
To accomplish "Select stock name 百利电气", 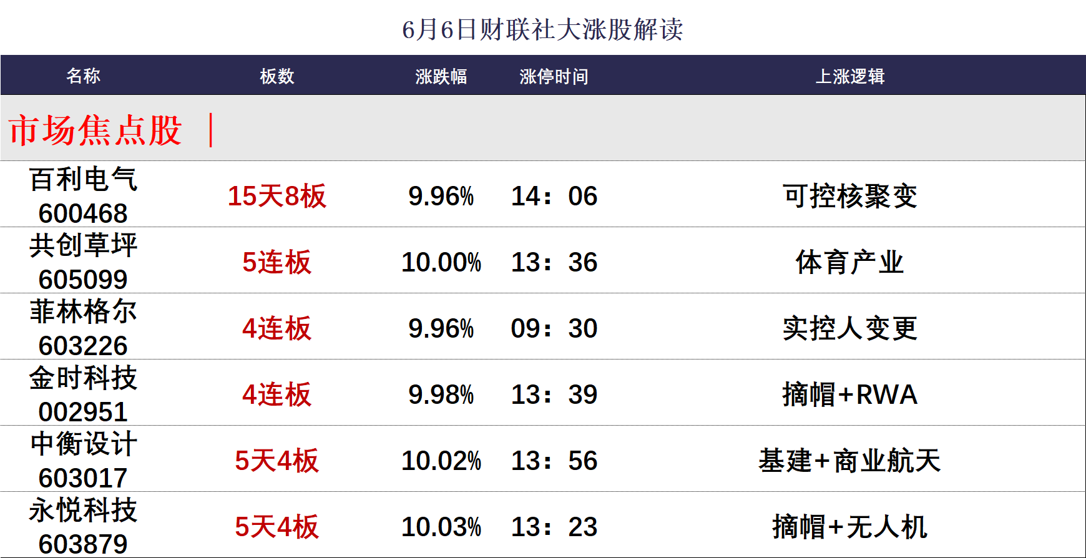I will 83,180.
